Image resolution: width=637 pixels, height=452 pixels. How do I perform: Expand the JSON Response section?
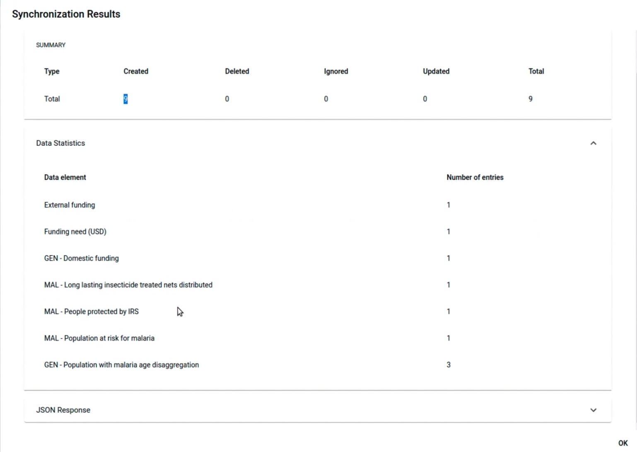click(593, 410)
